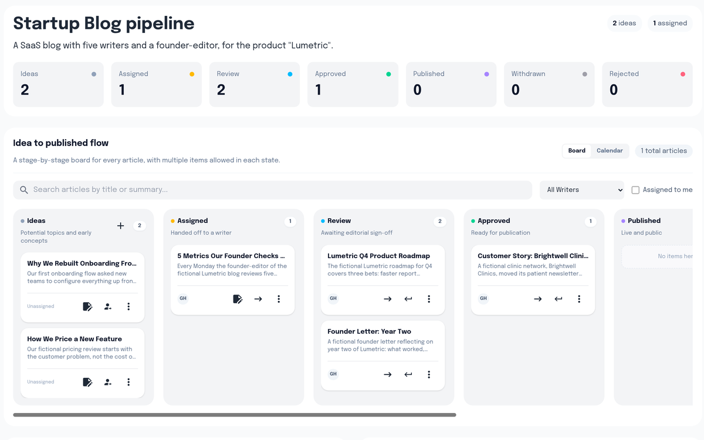Image resolution: width=704 pixels, height=440 pixels.
Task: Enable the 'Assigned to me' checkbox
Action: (635, 189)
